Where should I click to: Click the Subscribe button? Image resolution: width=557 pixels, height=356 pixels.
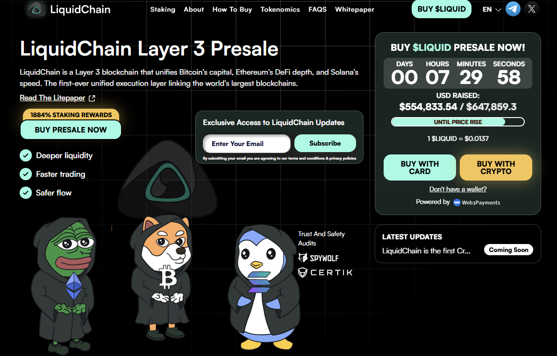click(325, 143)
